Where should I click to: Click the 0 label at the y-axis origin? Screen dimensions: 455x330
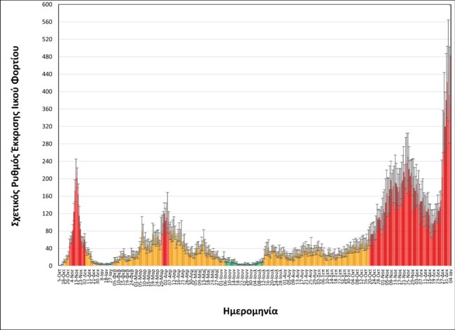[50, 266]
